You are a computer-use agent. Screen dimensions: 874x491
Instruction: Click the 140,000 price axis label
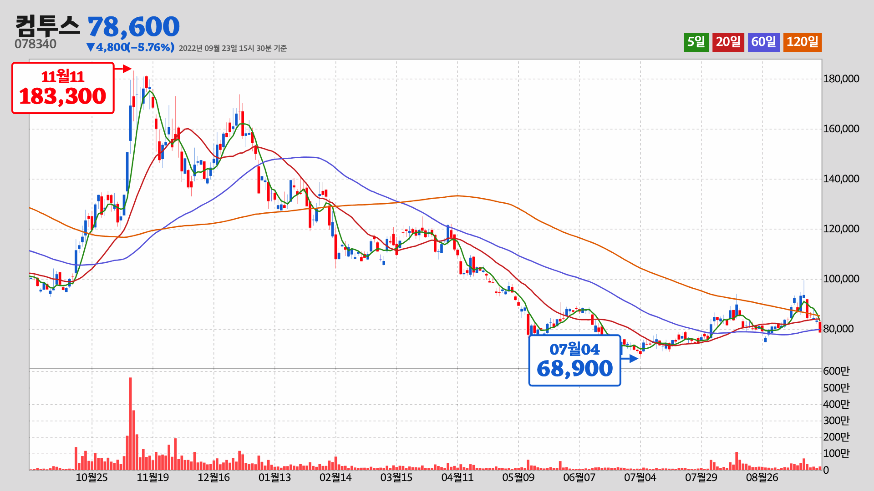point(841,179)
